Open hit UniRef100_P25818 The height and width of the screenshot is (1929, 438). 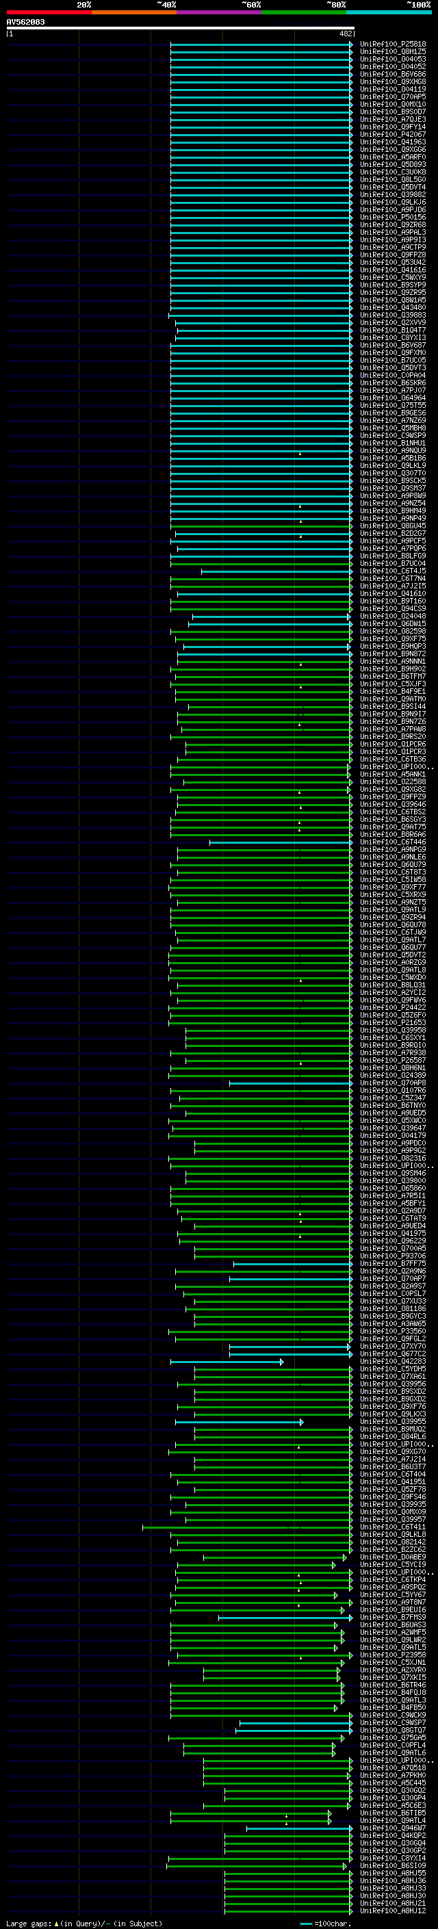click(392, 44)
